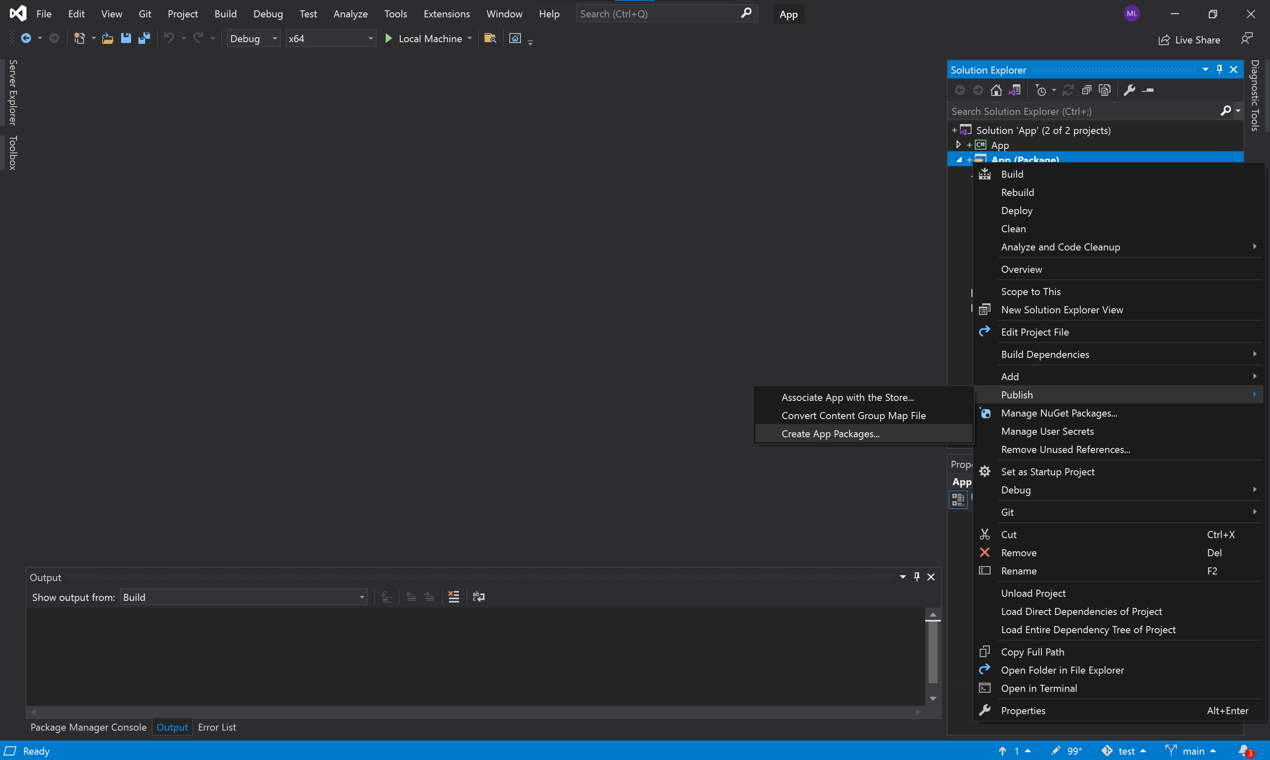Click the Solution Explorer search magnifier icon
The image size is (1270, 760).
coord(1226,111)
